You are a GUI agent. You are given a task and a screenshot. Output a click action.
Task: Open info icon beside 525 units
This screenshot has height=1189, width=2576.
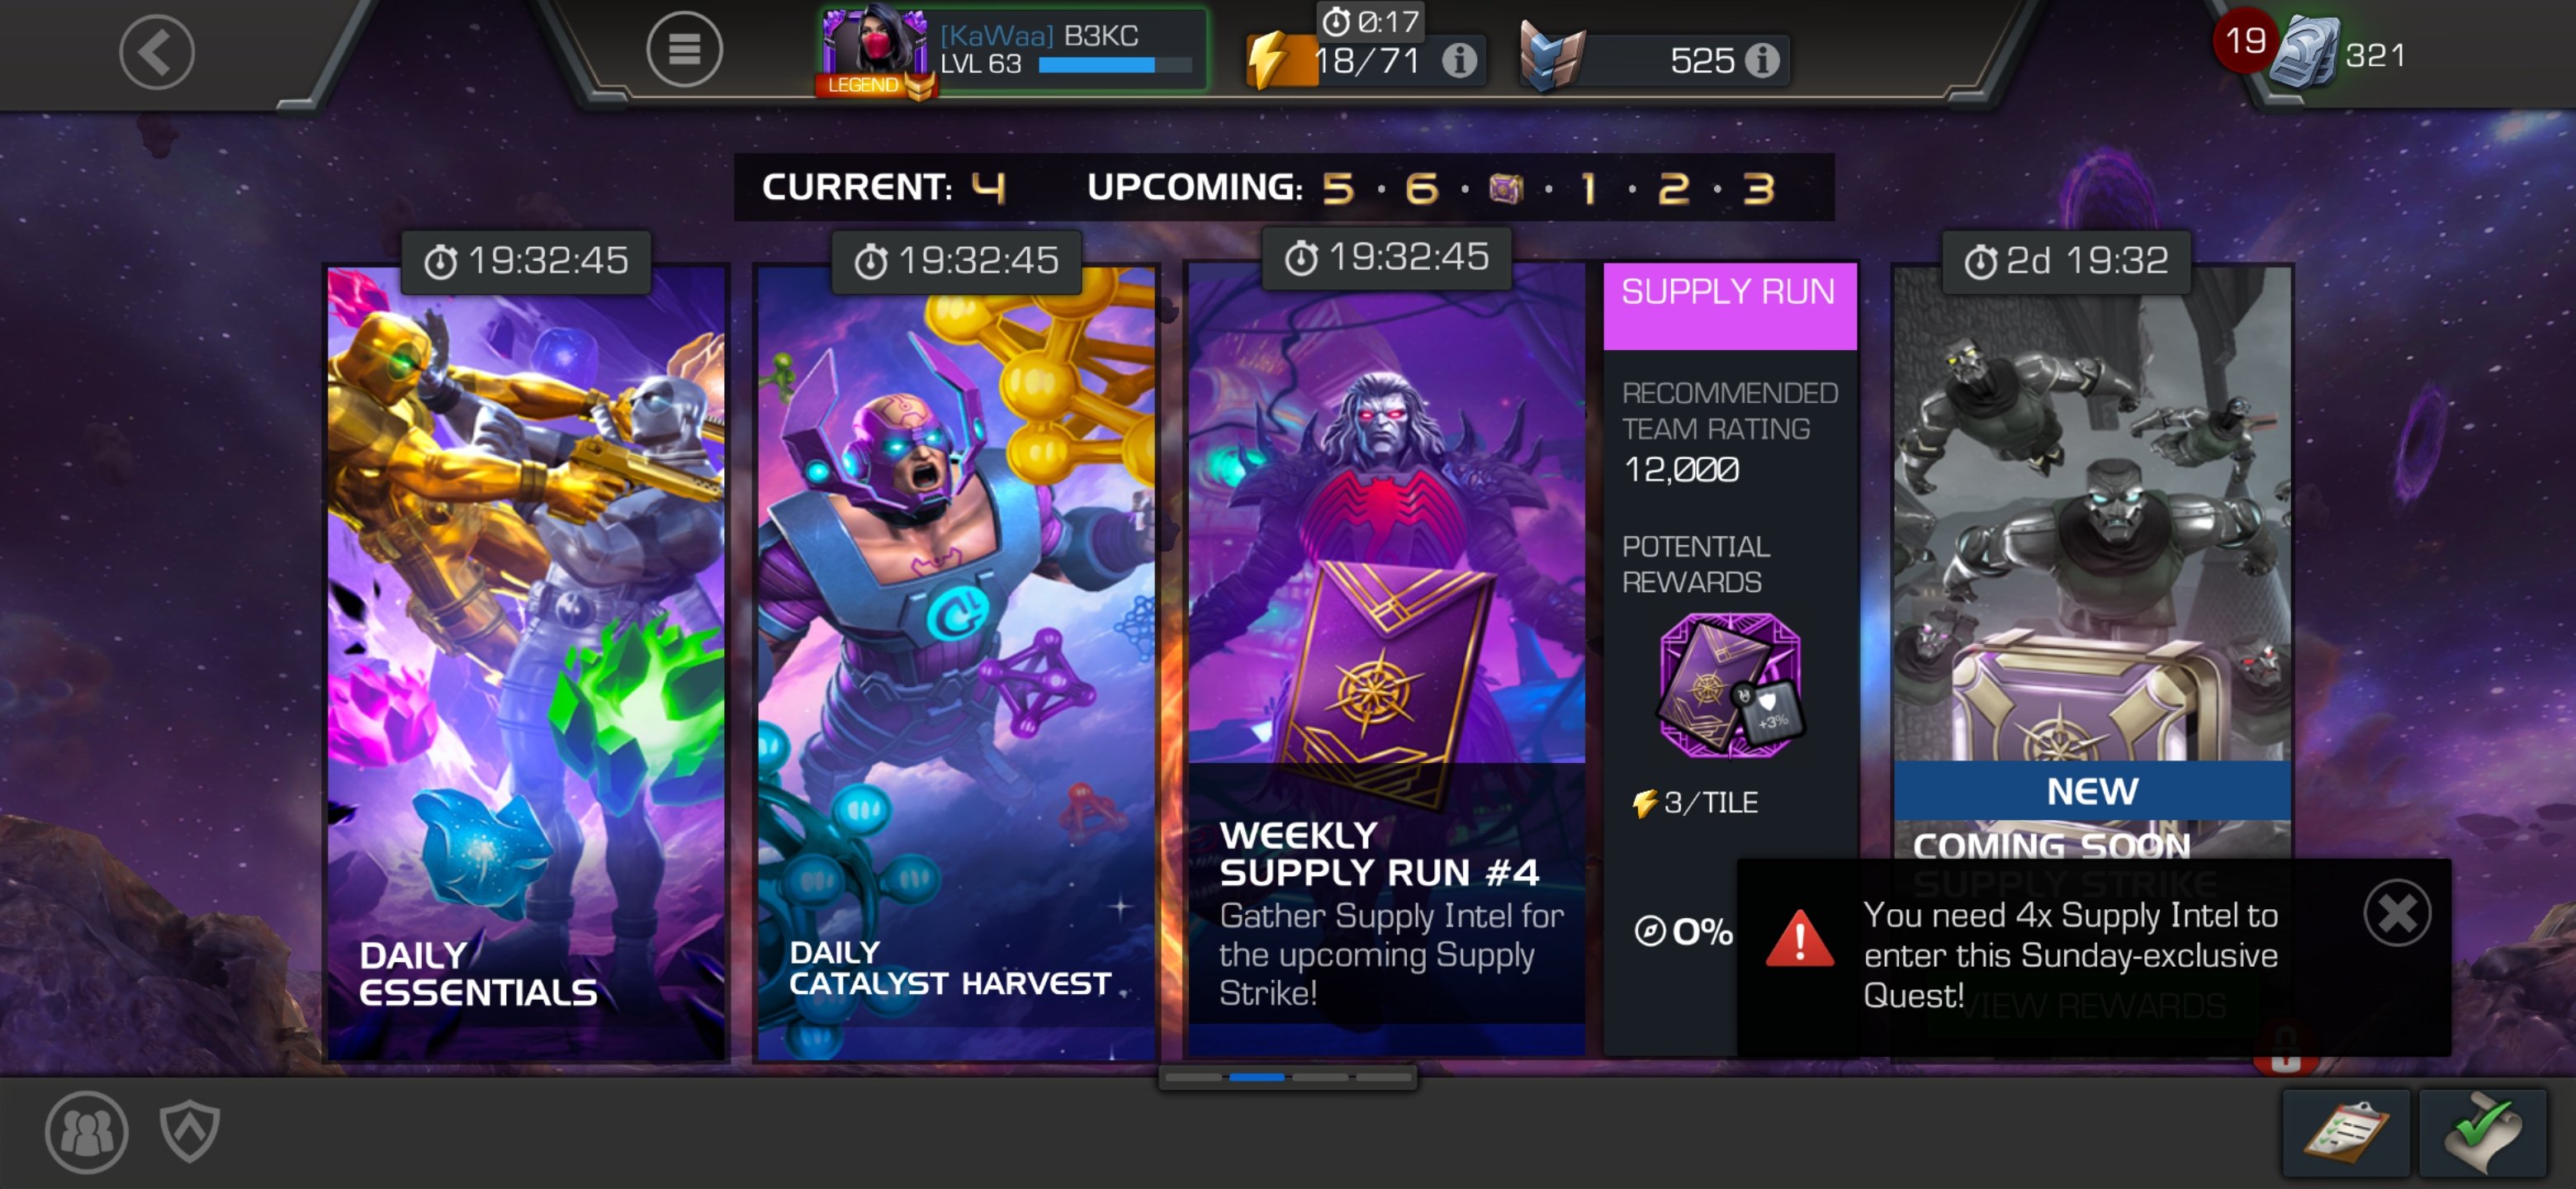pyautogui.click(x=1762, y=61)
